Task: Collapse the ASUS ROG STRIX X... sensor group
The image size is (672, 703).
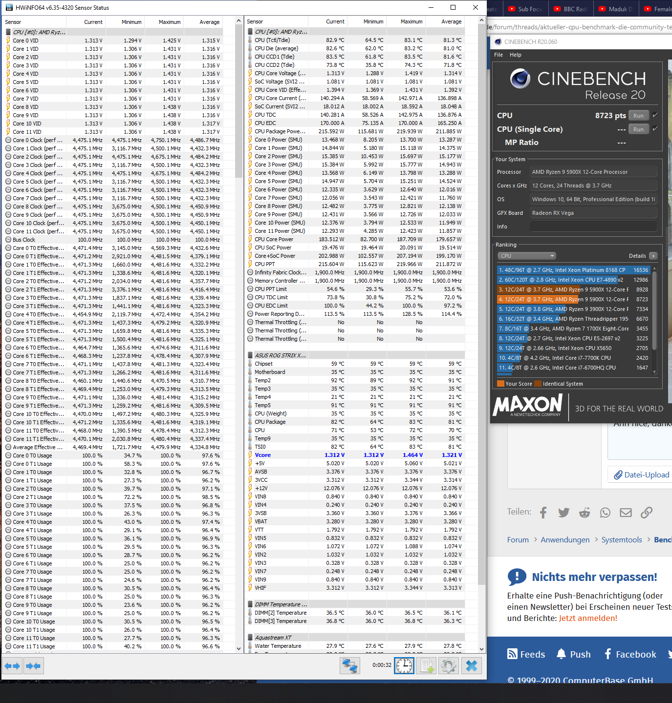Action: pos(250,355)
